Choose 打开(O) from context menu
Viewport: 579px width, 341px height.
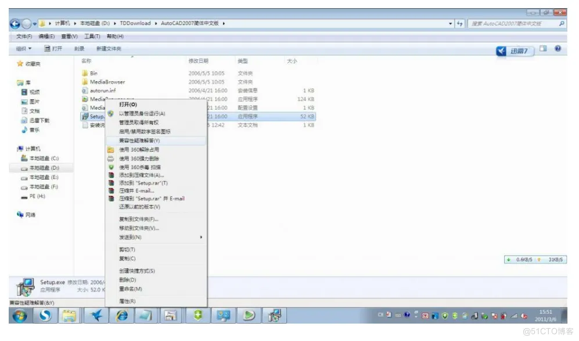(128, 105)
